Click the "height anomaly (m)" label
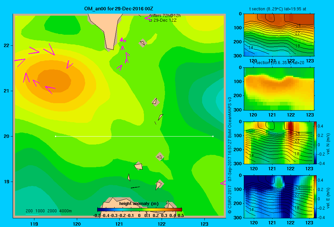Image resolution: width=334 pixels, height=227 pixels. (x=139, y=204)
